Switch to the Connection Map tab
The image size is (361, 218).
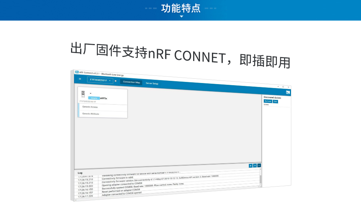131,82
